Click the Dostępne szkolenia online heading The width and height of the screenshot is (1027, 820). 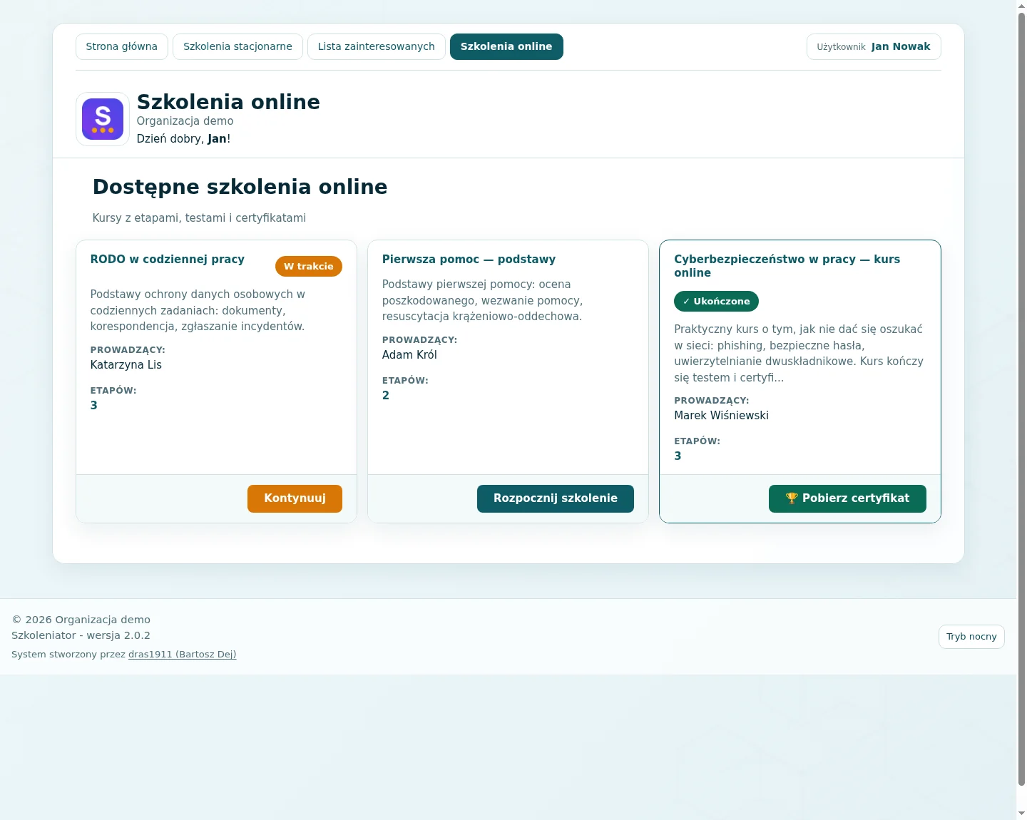pyautogui.click(x=240, y=187)
